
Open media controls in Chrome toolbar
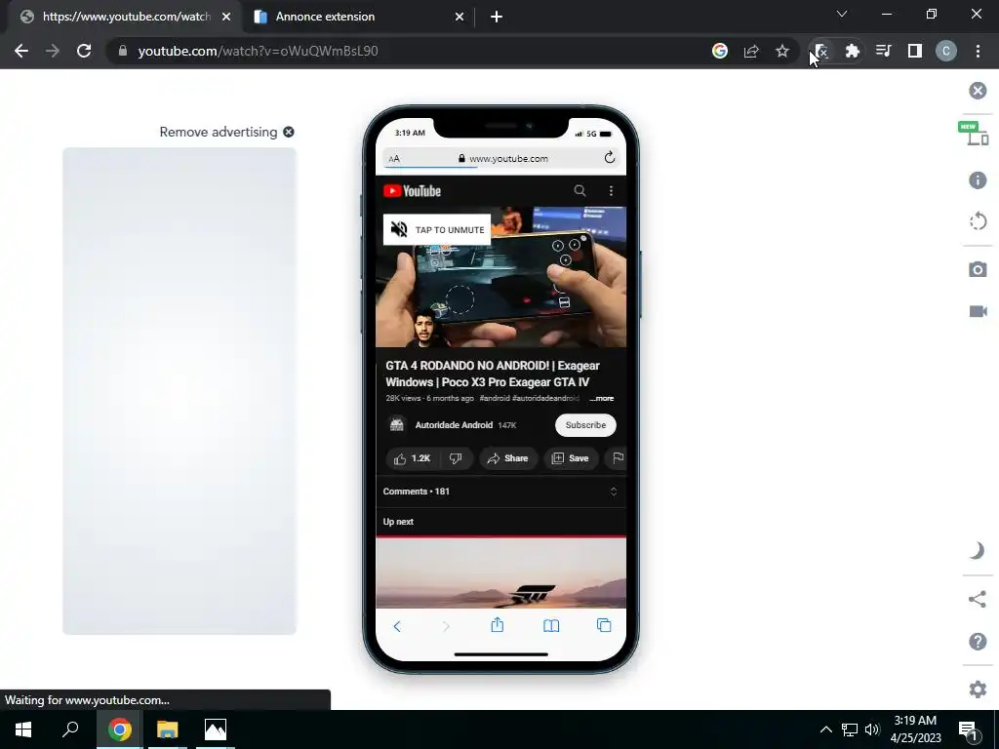pos(883,51)
